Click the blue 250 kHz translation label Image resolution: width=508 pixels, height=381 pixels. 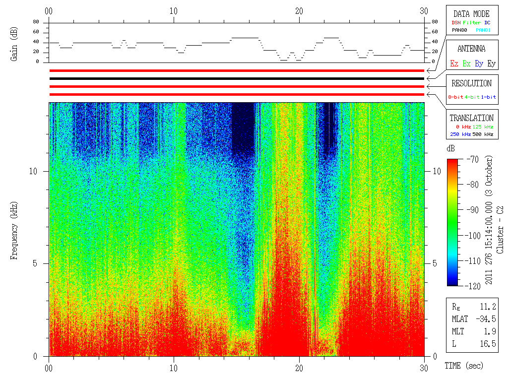(x=460, y=134)
